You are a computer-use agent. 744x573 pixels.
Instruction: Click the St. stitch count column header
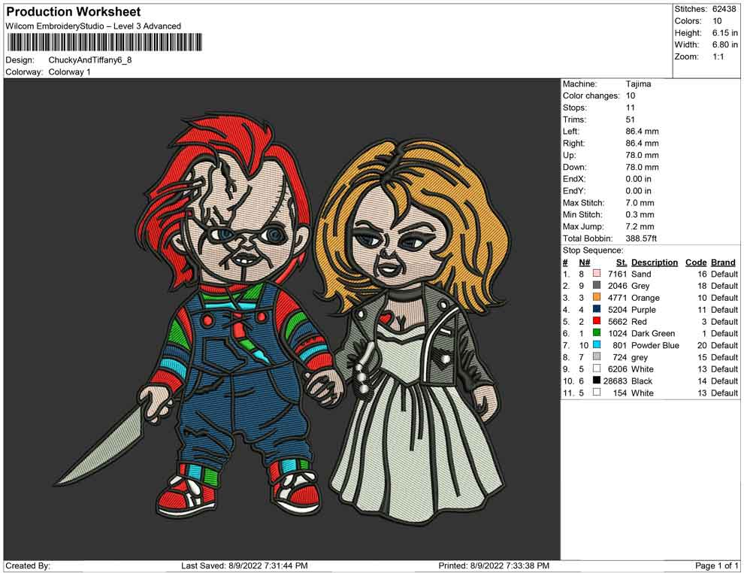[x=621, y=262]
